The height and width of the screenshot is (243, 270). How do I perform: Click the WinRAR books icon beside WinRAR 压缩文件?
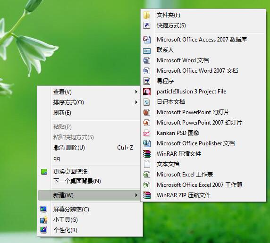(147, 154)
